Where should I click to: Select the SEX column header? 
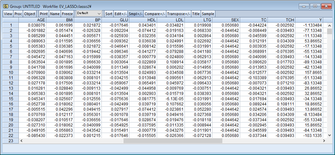pos(226,20)
